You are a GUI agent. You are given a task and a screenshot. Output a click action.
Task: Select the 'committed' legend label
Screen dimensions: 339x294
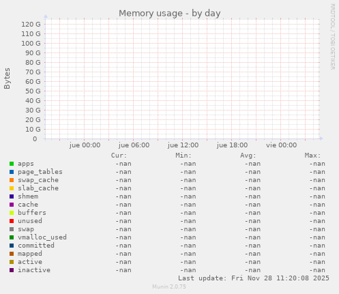click(36, 246)
